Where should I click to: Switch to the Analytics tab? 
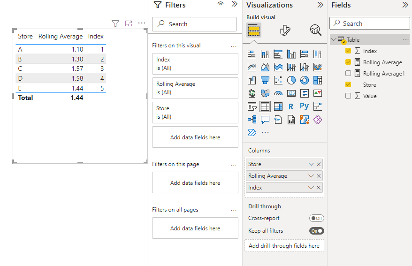(315, 30)
